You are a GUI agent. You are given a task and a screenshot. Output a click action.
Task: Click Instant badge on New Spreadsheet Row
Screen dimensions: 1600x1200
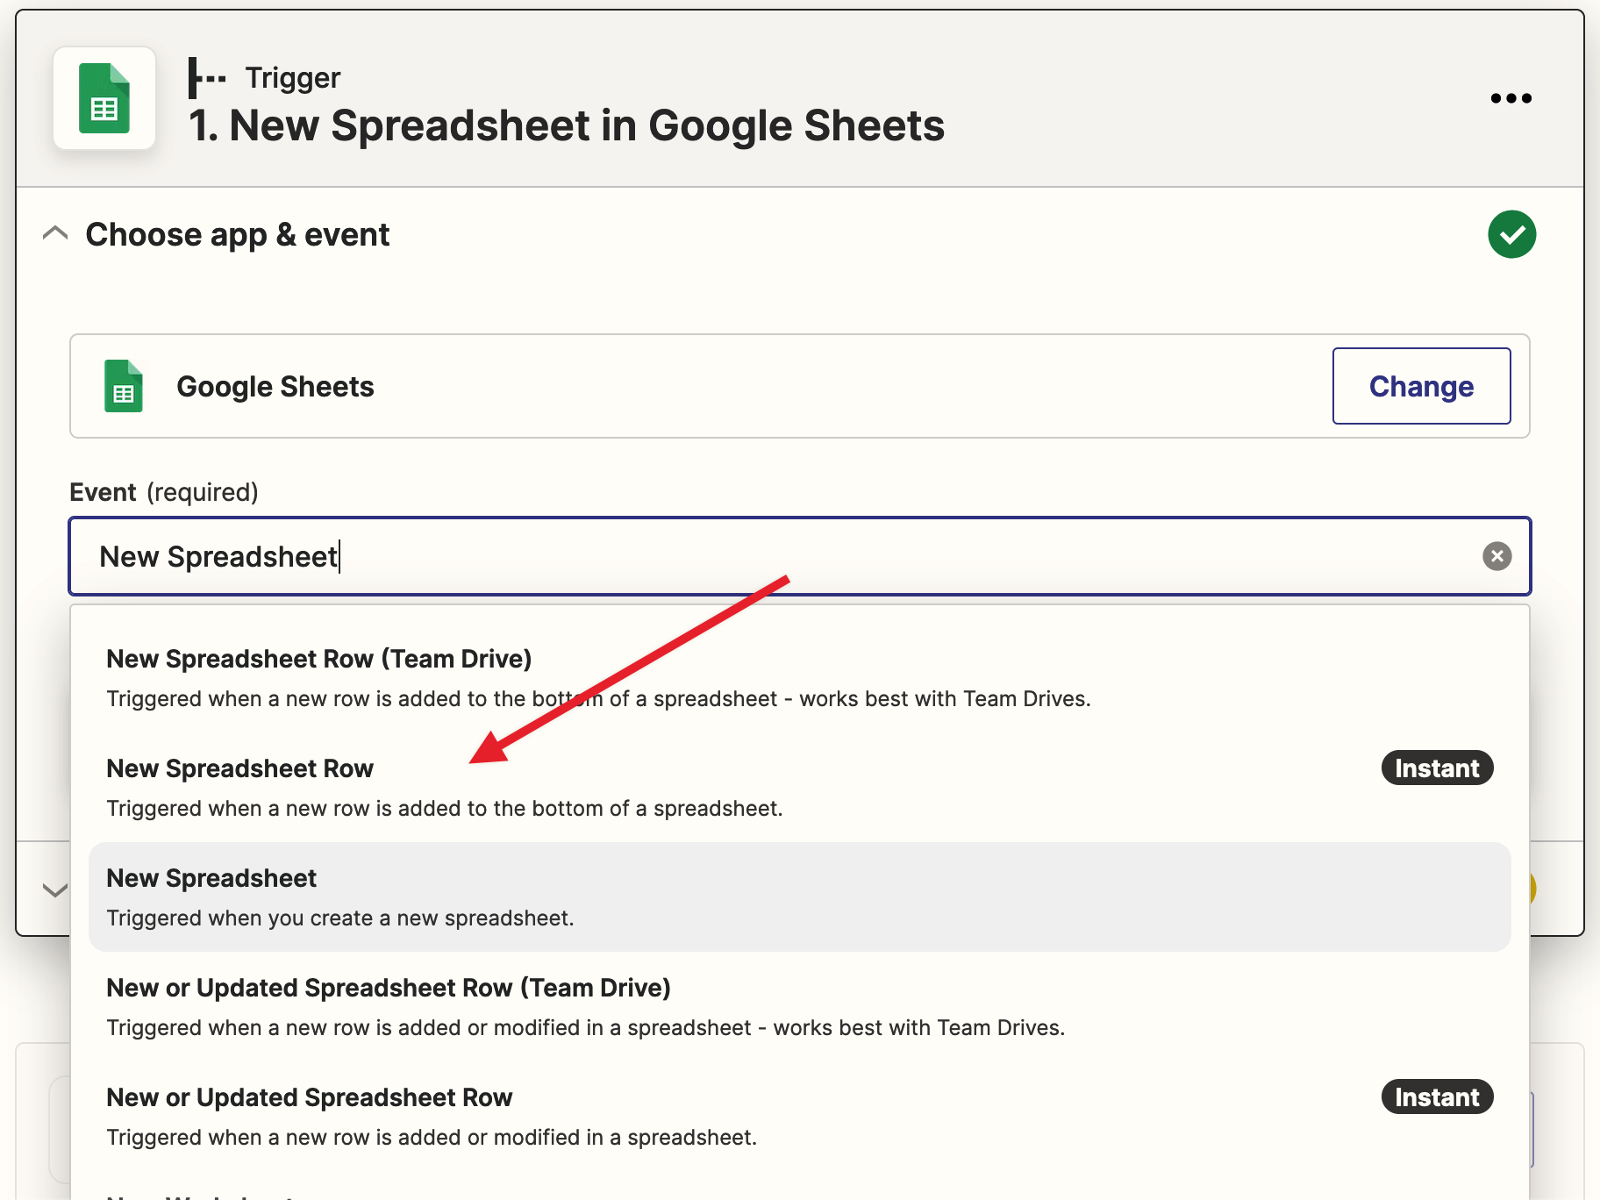coord(1436,768)
